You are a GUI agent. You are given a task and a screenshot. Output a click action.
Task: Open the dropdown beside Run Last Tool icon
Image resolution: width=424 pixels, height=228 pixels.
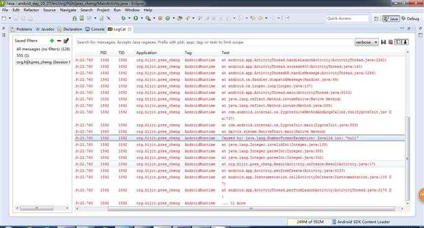coord(154,18)
